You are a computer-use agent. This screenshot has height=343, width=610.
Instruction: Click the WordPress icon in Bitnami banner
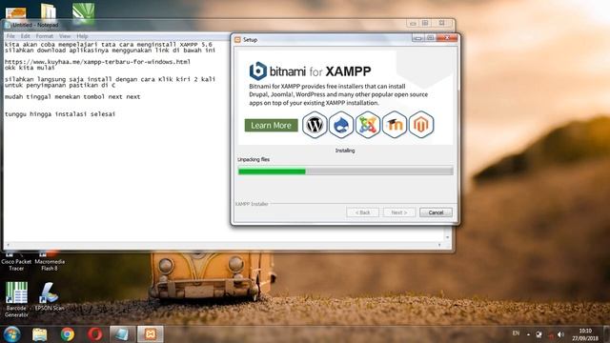click(x=315, y=125)
